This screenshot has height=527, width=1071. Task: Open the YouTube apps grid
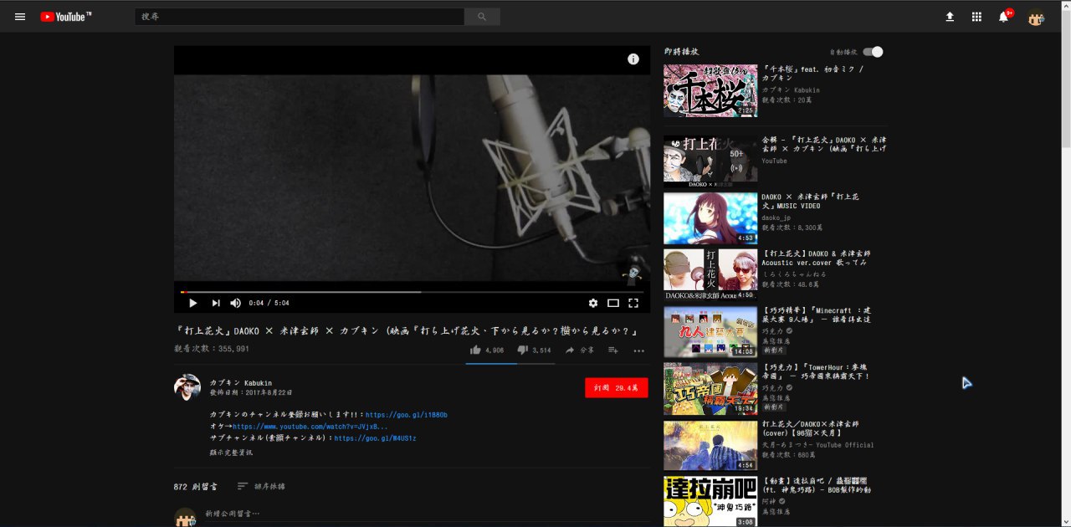976,17
